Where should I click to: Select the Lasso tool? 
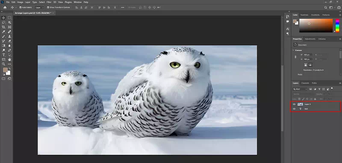pyautogui.click(x=3, y=23)
